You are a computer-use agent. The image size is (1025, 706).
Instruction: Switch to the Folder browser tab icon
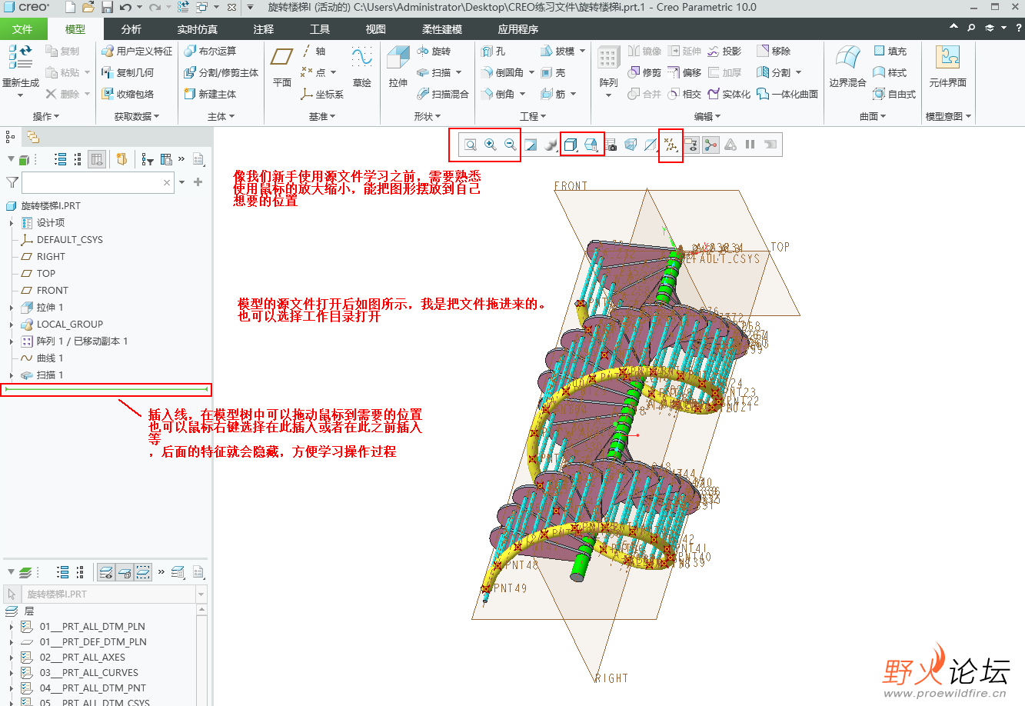point(33,137)
